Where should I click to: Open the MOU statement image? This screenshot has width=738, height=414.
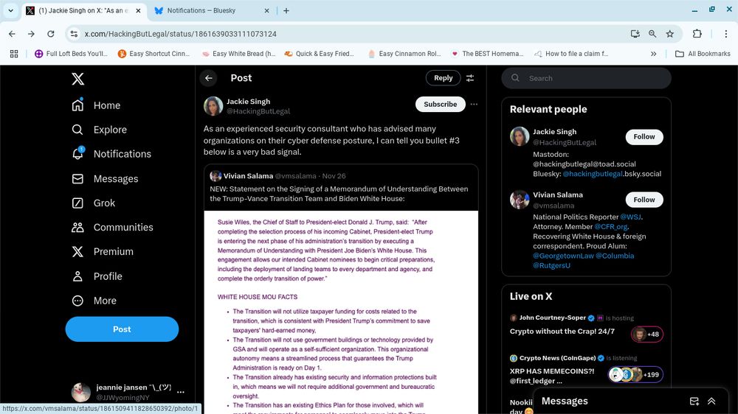tap(341, 312)
